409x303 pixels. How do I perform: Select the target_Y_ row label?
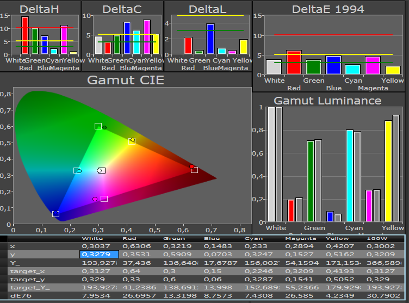[30, 288]
